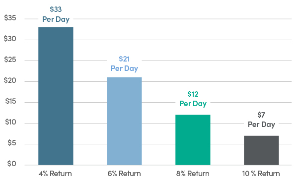This screenshot has height=186, width=298.
Task: Click the $35 y-axis tick label
Action: point(10,18)
